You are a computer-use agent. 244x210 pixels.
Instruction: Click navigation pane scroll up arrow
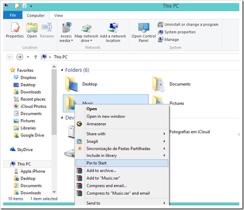tap(54, 67)
